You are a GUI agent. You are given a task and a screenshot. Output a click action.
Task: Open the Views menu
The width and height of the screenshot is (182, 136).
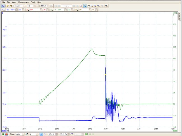[x=14, y=2]
